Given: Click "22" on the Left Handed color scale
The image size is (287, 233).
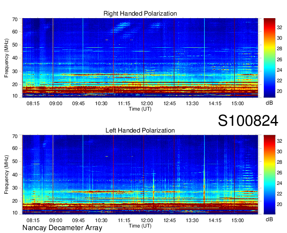Looking at the screenshot, I should click(279, 194).
